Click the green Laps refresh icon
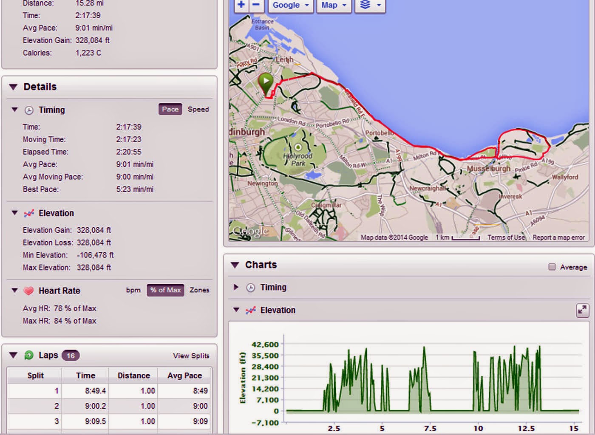The width and height of the screenshot is (595, 435). pyautogui.click(x=29, y=356)
